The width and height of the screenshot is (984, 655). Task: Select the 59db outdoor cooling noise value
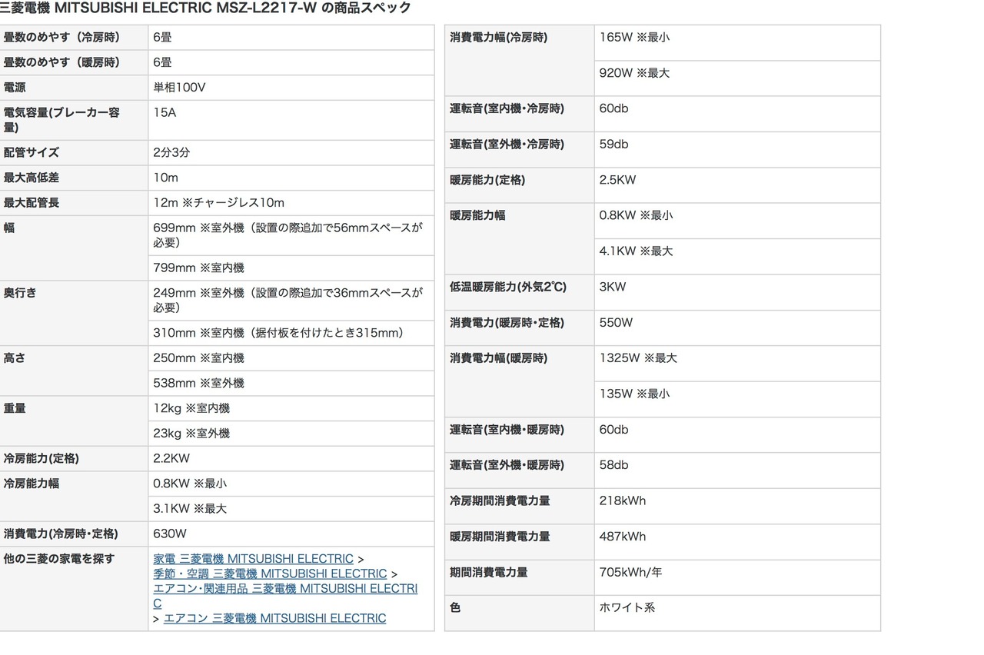613,144
